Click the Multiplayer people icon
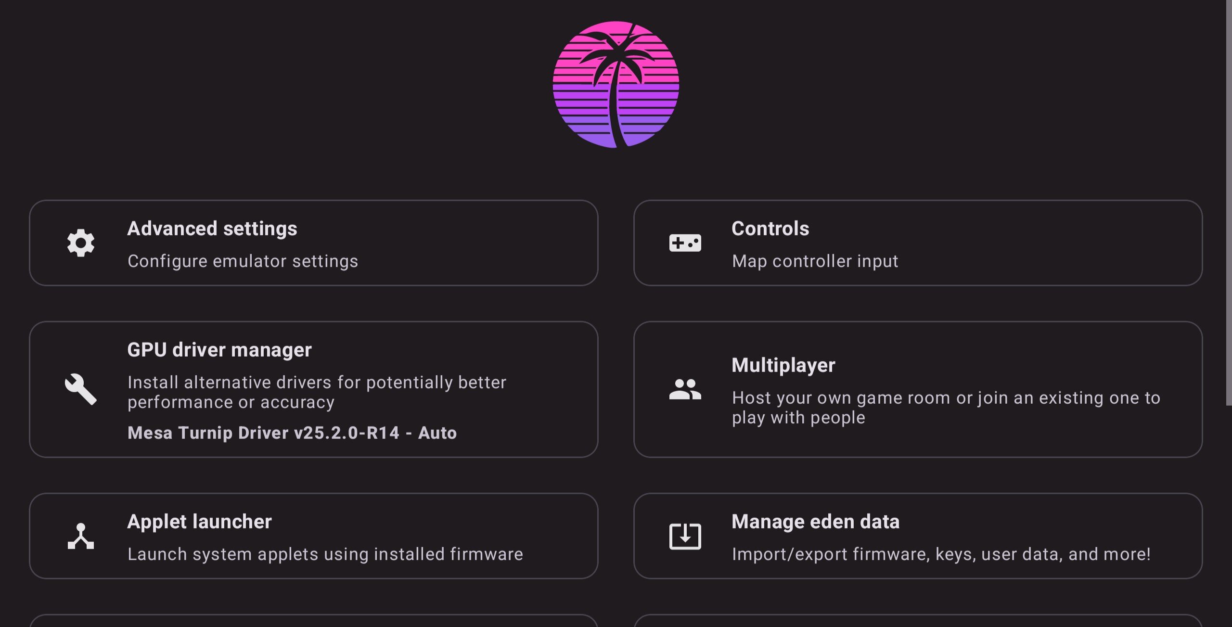Screen dimensions: 1232x627 [685, 389]
